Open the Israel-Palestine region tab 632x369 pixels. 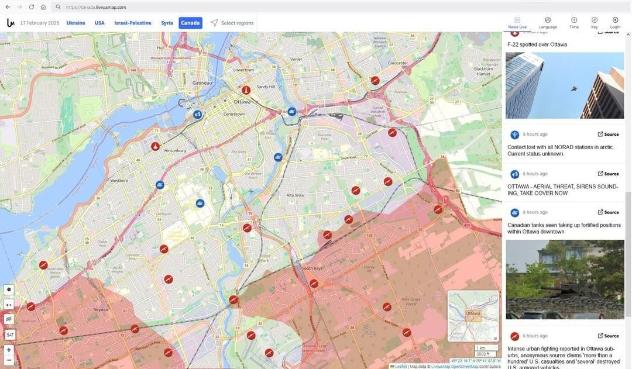coord(133,23)
